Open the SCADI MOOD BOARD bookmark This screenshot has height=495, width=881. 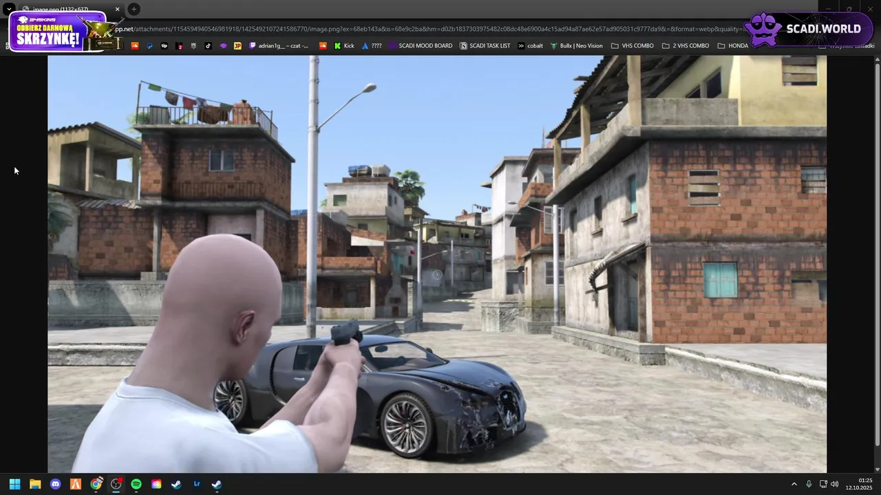click(x=421, y=46)
